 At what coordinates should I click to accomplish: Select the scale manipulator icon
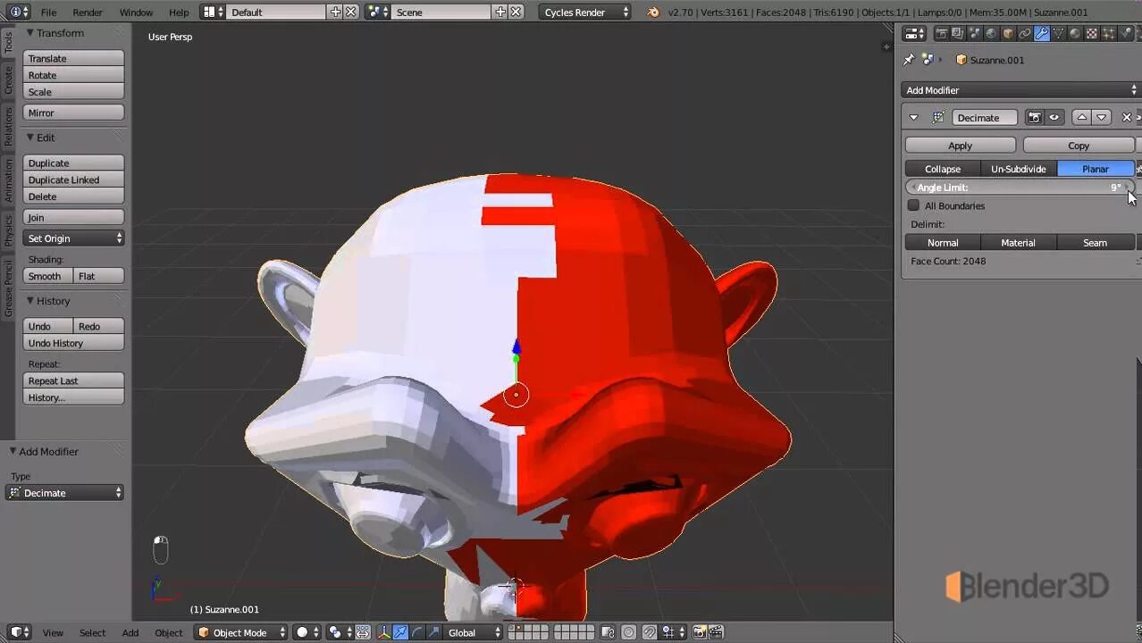click(433, 632)
